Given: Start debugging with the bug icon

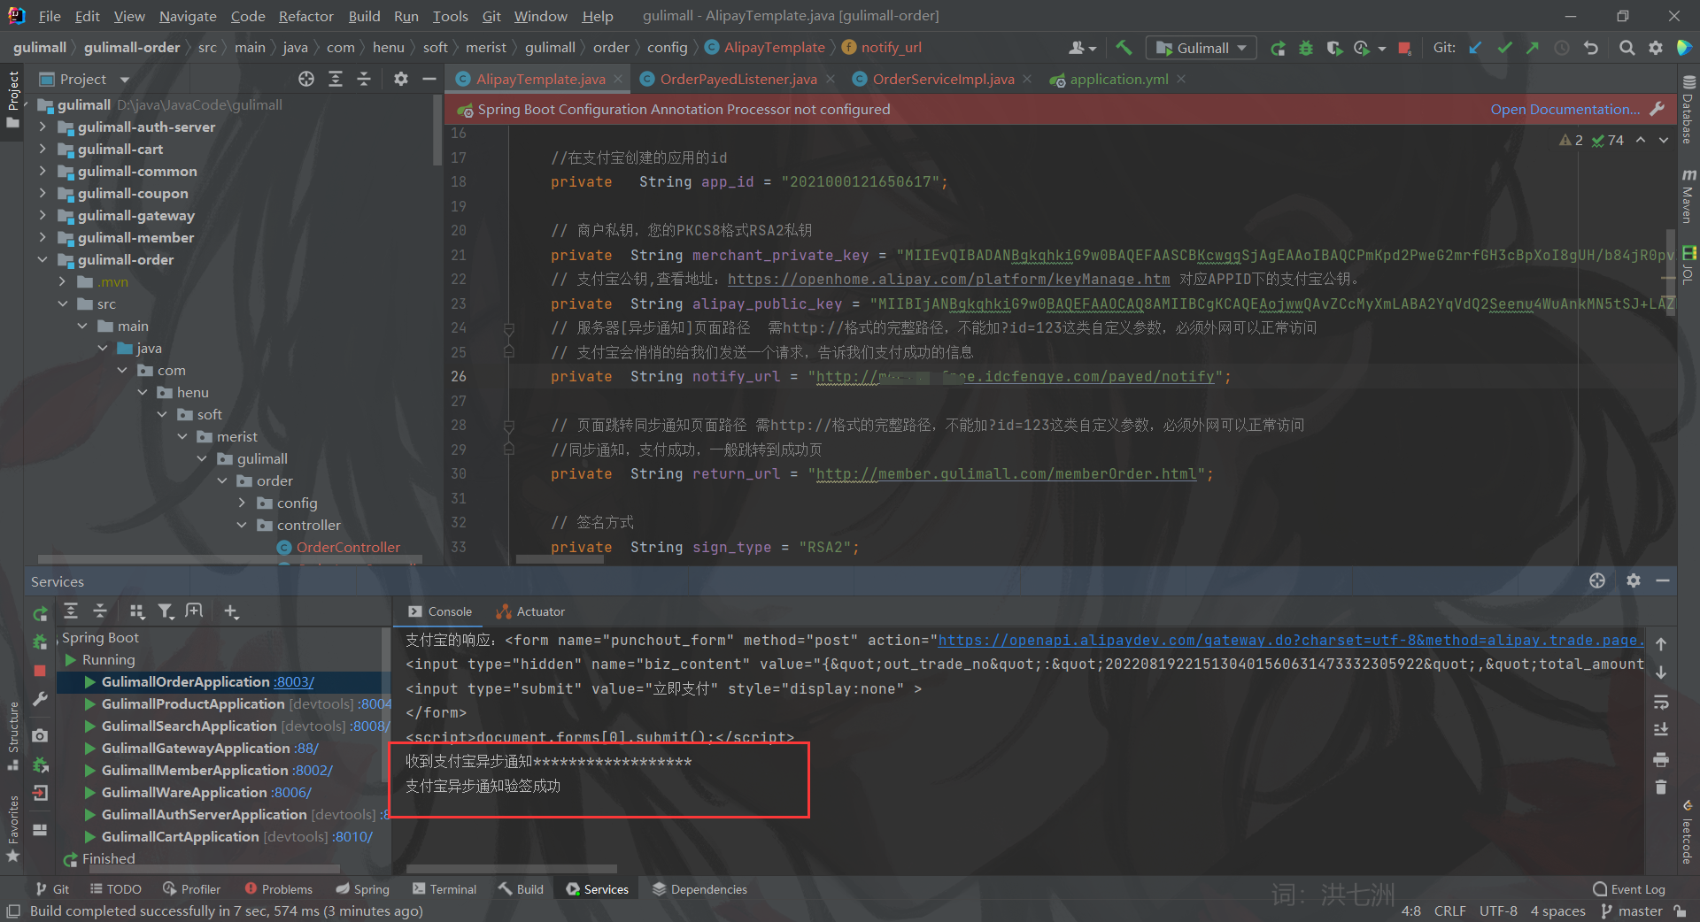Looking at the screenshot, I should point(1306,48).
